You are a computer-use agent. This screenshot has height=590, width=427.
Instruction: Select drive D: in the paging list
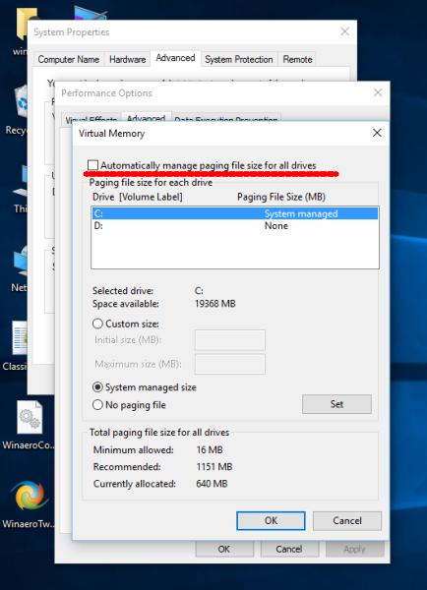pyautogui.click(x=235, y=226)
